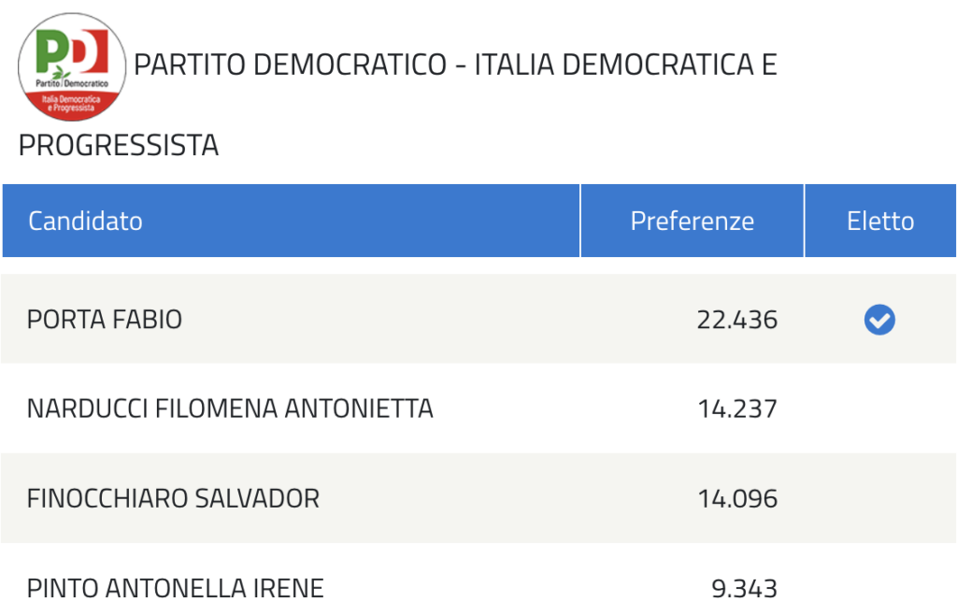Click the word PROGRESSISTA in the title

[x=119, y=145]
